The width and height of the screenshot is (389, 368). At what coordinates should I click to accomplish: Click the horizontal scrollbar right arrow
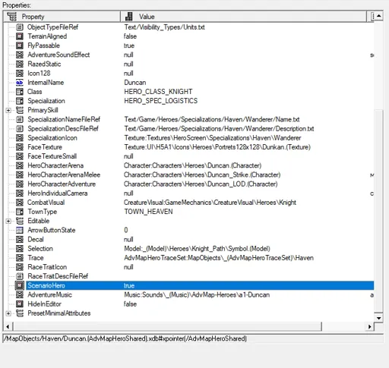pyautogui.click(x=370, y=326)
